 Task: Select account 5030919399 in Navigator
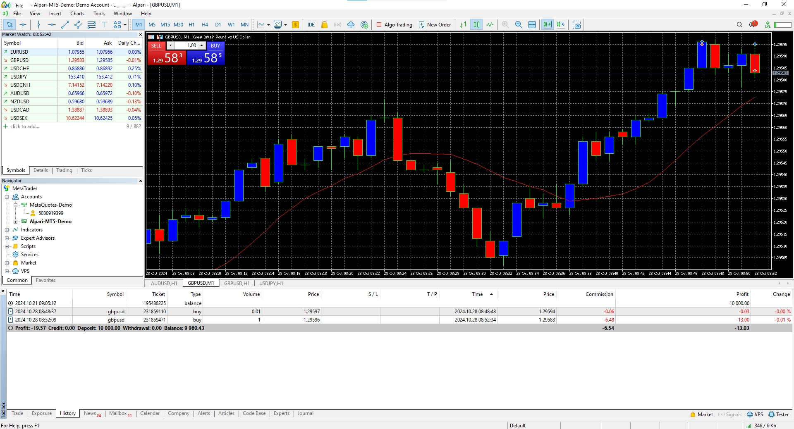50,213
